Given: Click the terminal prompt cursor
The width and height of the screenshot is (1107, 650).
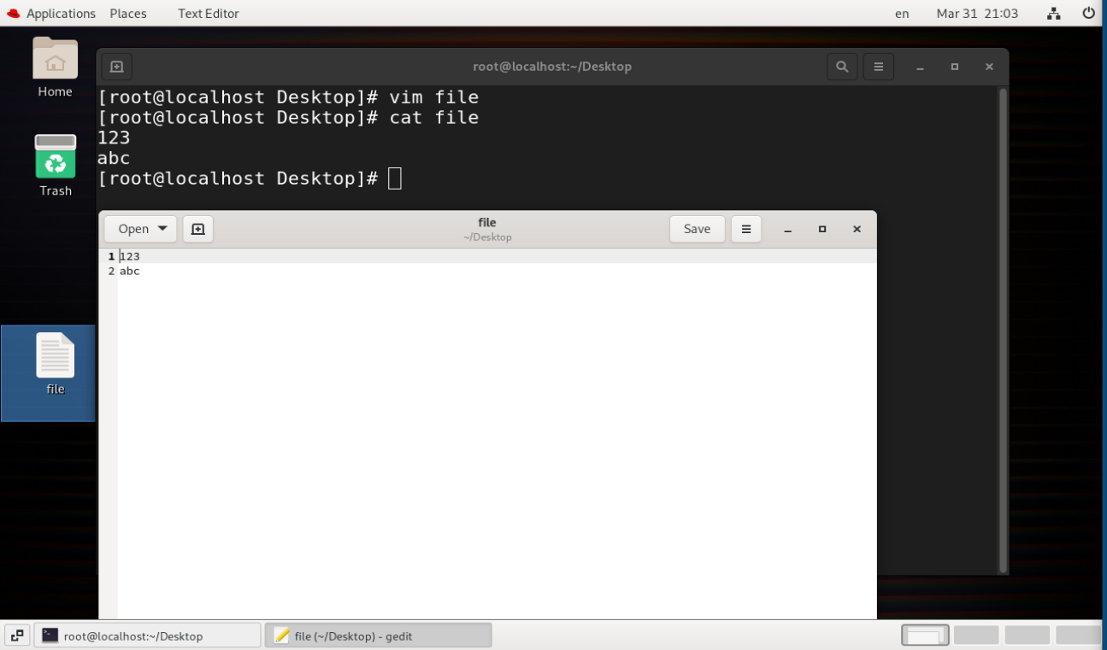Looking at the screenshot, I should pyautogui.click(x=394, y=179).
